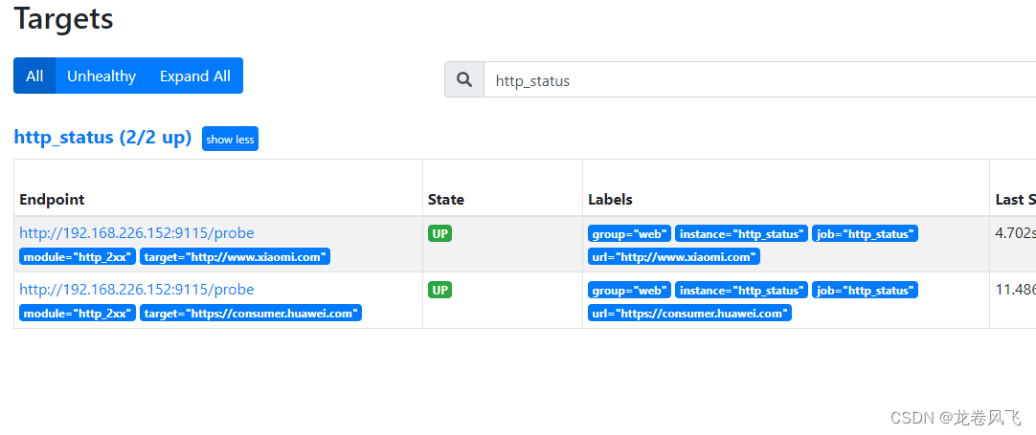Viewport: 1036px width, 435px height.
Task: Collapse targets with show less button
Action: pos(230,139)
